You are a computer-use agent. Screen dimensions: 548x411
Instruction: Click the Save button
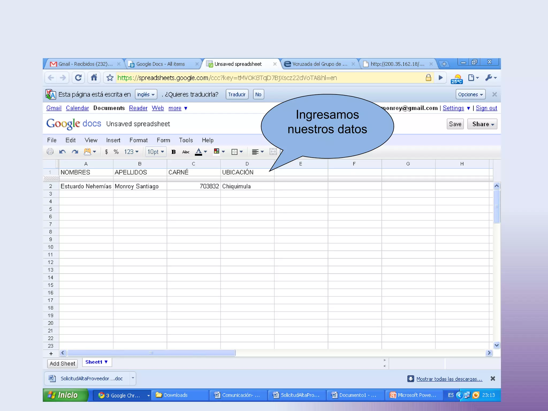pyautogui.click(x=455, y=124)
